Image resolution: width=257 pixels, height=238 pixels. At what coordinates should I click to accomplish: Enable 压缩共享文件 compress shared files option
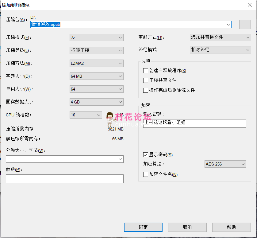click(x=146, y=80)
